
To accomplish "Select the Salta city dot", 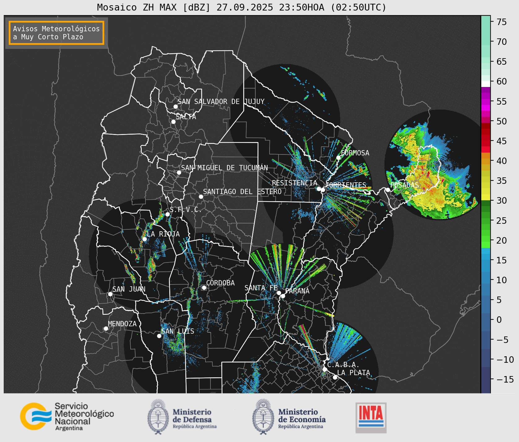I will [174, 122].
